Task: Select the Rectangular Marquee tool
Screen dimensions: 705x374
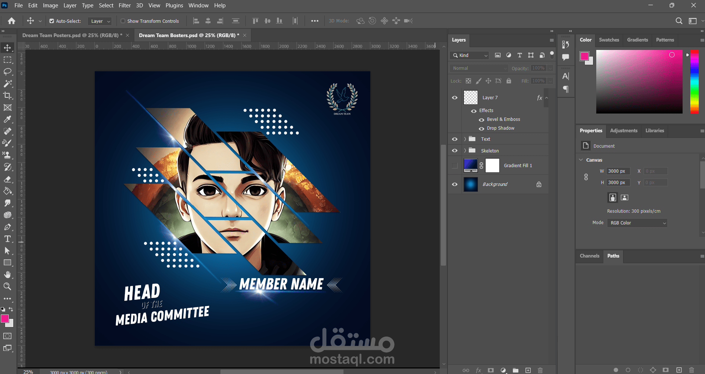Action: (7, 60)
